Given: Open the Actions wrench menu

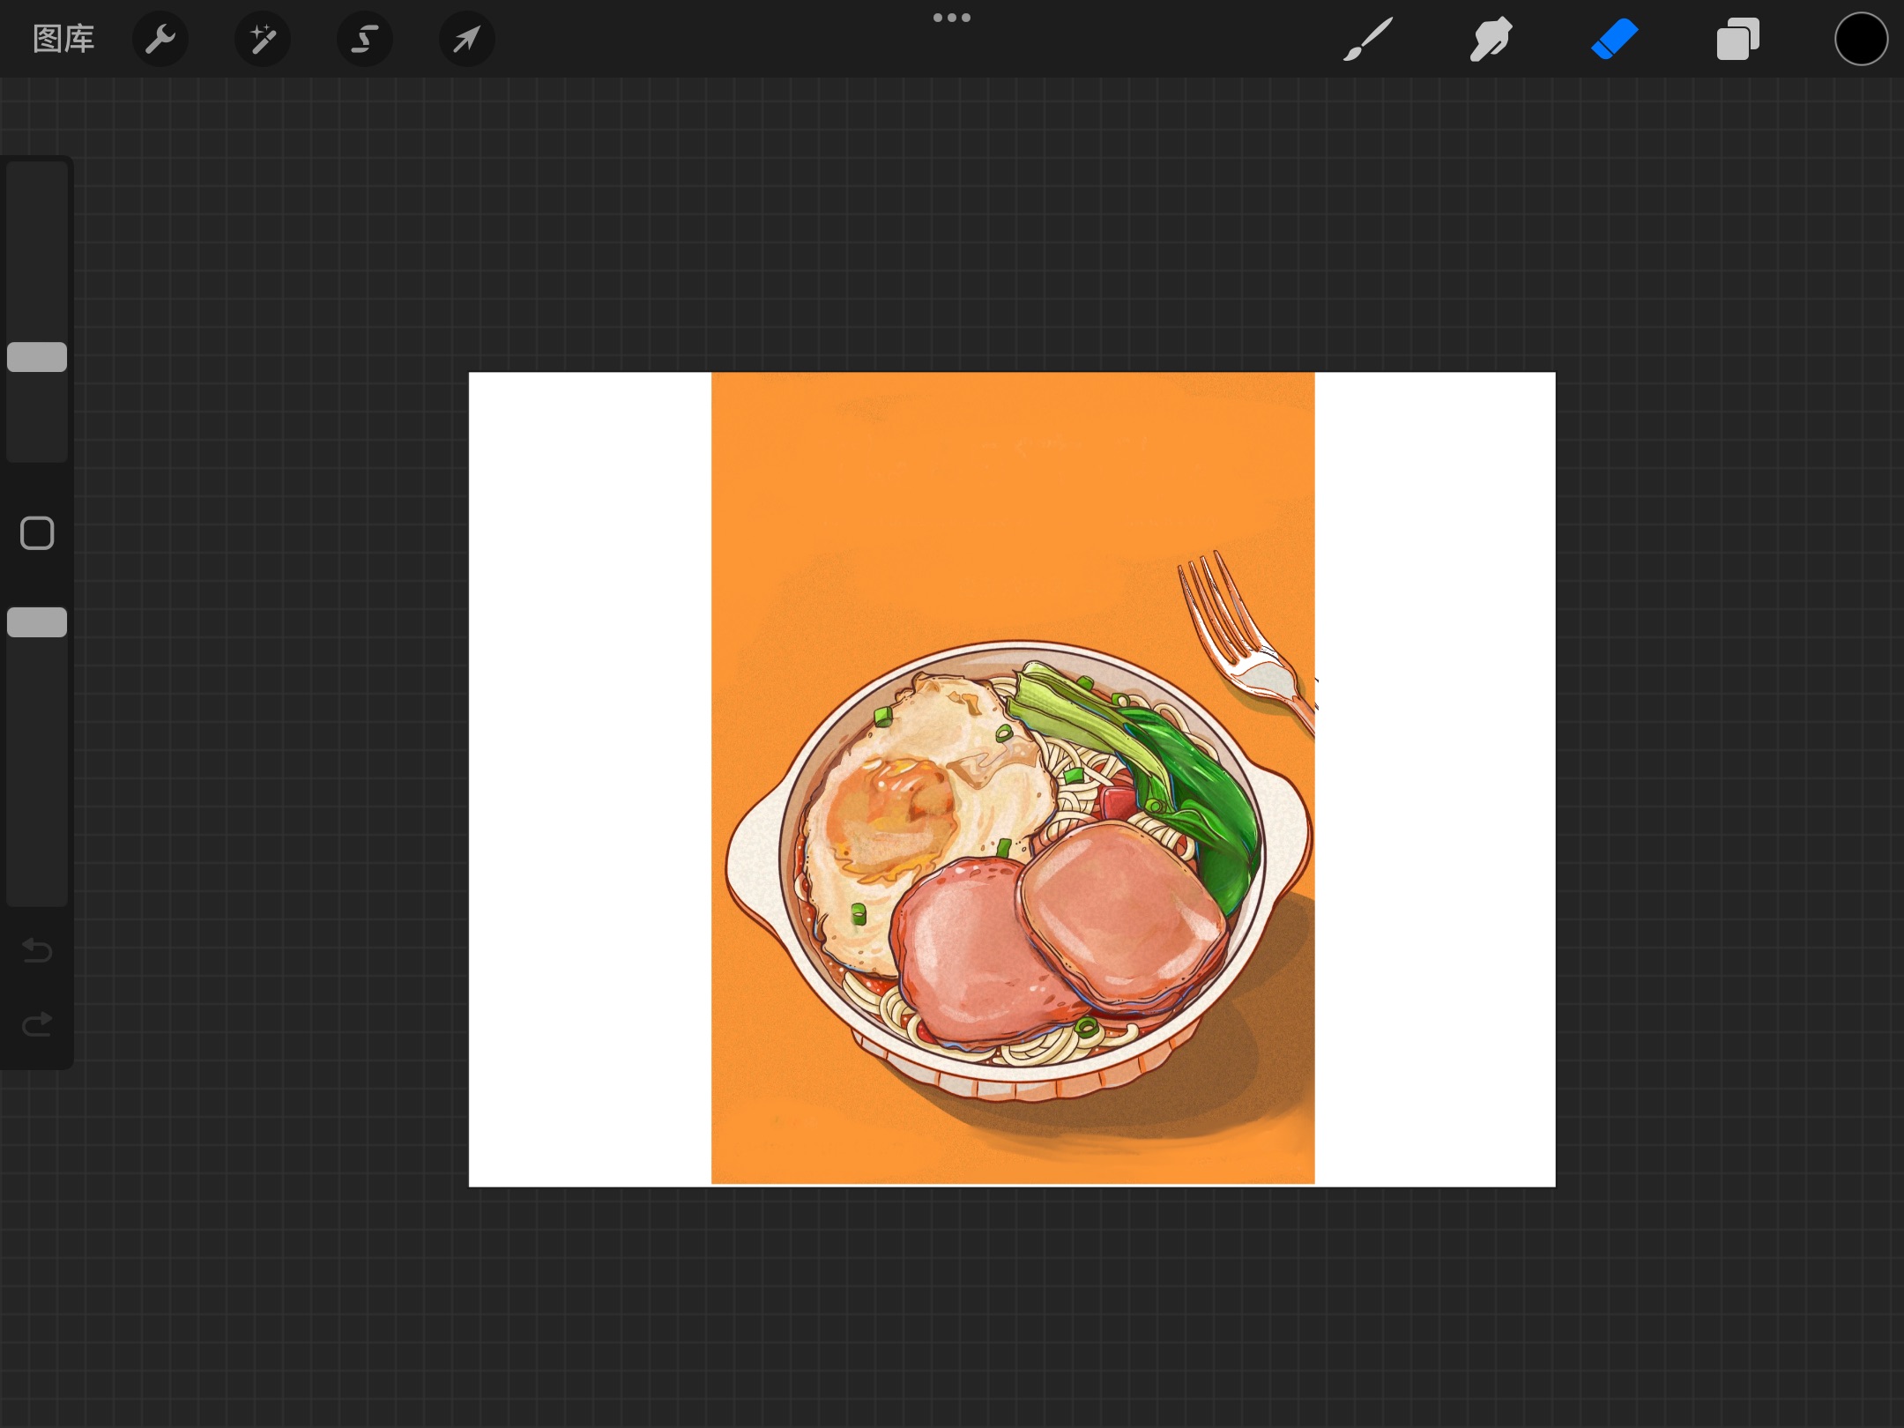Looking at the screenshot, I should 160,39.
